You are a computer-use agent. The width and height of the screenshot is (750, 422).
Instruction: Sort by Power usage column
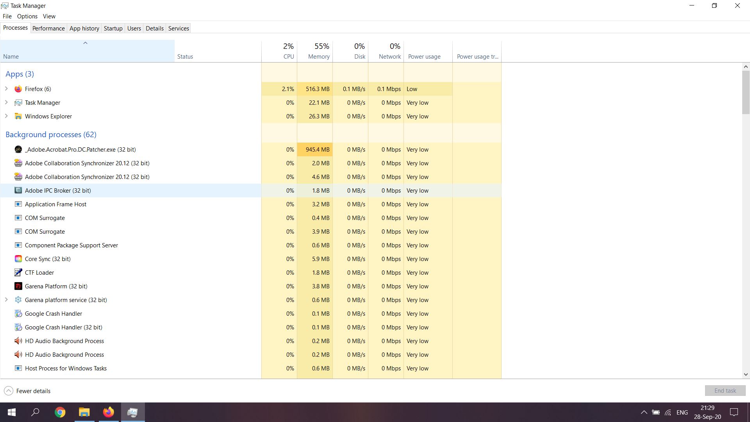tap(428, 51)
